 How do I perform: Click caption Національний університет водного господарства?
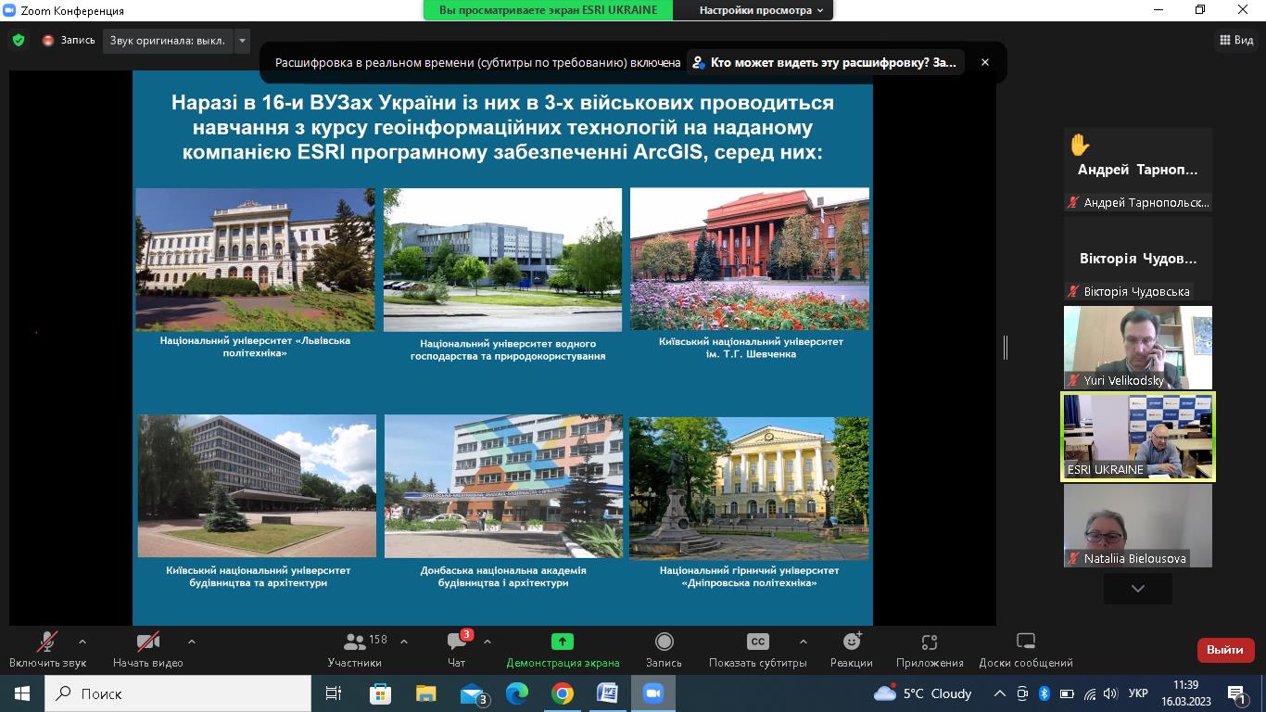(508, 350)
